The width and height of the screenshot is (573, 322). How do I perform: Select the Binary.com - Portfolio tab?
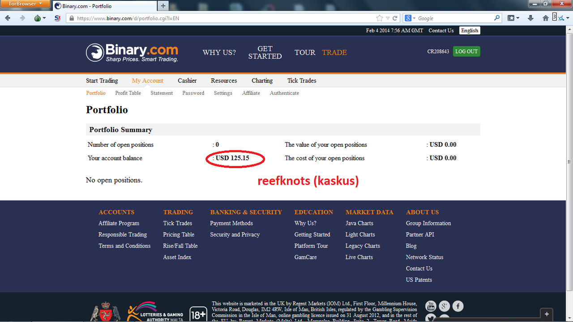(104, 6)
